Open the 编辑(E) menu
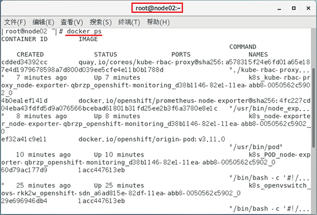Image resolution: width=317 pixels, height=215 pixels. pos(43,22)
